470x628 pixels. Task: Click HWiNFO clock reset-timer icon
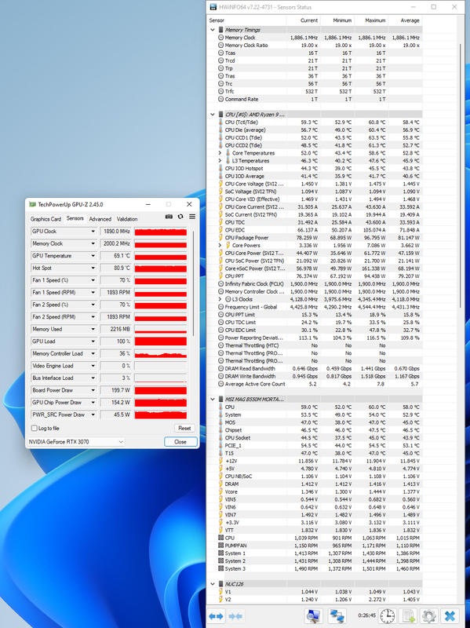[x=387, y=616]
